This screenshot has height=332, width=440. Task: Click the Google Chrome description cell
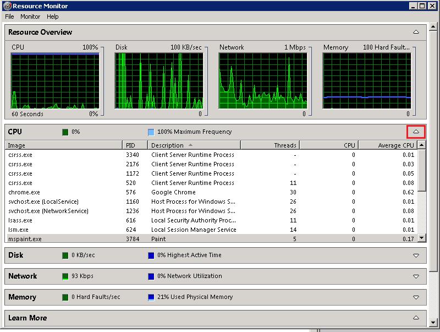173,192
